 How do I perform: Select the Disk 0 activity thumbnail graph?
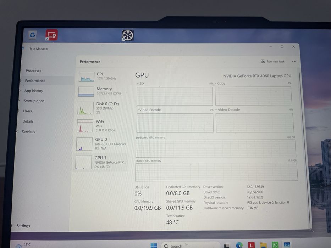tap(85, 108)
